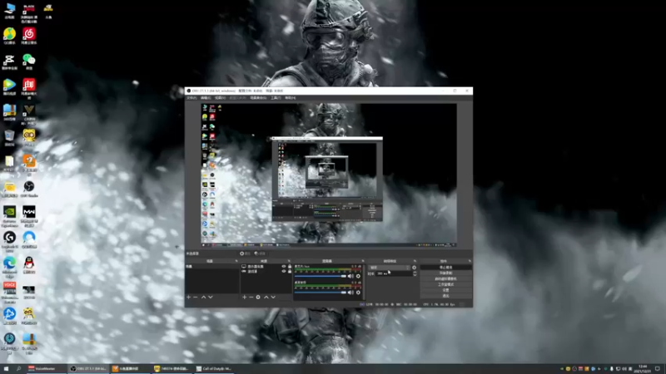Mute the first audio mixer channel
Image resolution: width=666 pixels, height=374 pixels.
click(350, 276)
